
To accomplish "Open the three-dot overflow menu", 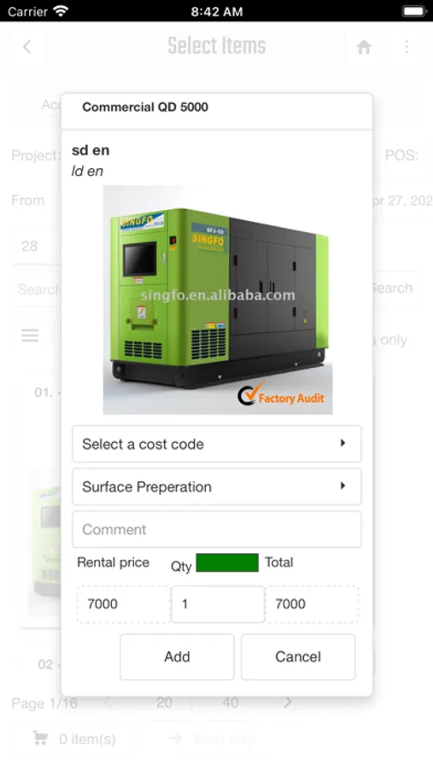I will click(407, 47).
